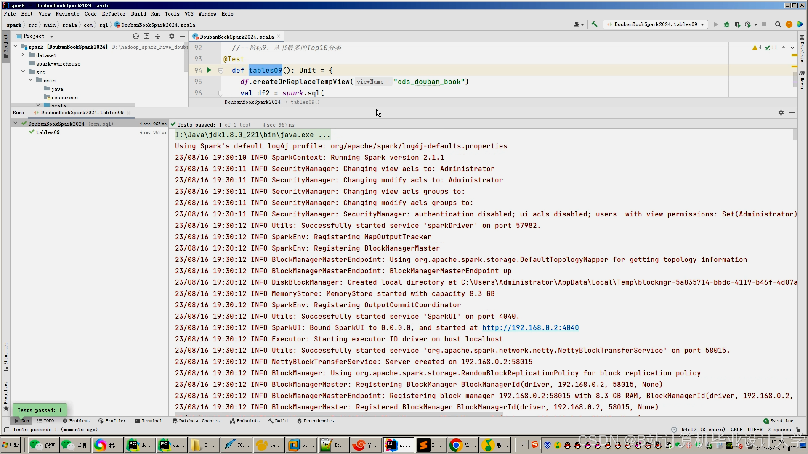Open the SparkUI link at 192.168.0.2:4040
This screenshot has width=808, height=454.
530,327
